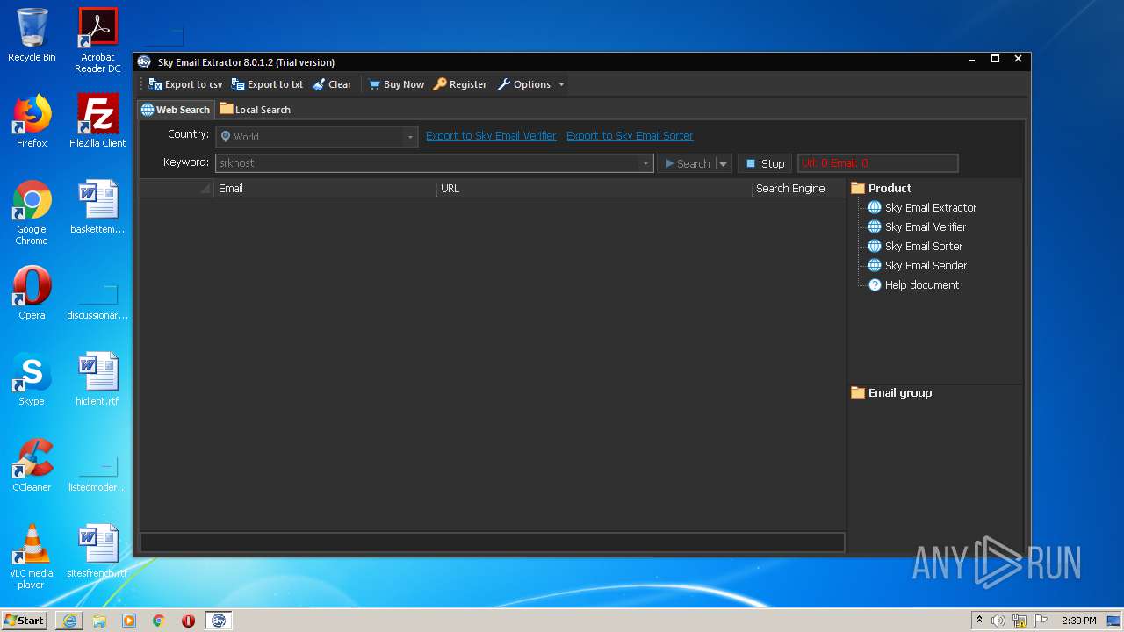Open Opera from the taskbar
1124x632 pixels.
click(188, 621)
